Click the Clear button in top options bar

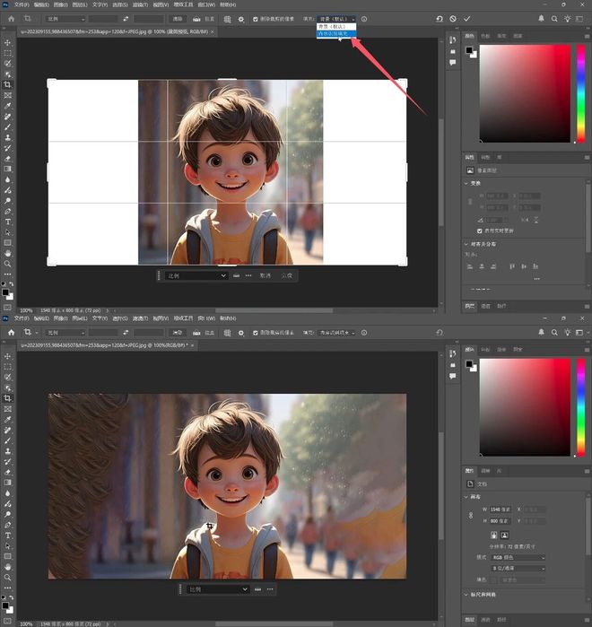(x=178, y=19)
